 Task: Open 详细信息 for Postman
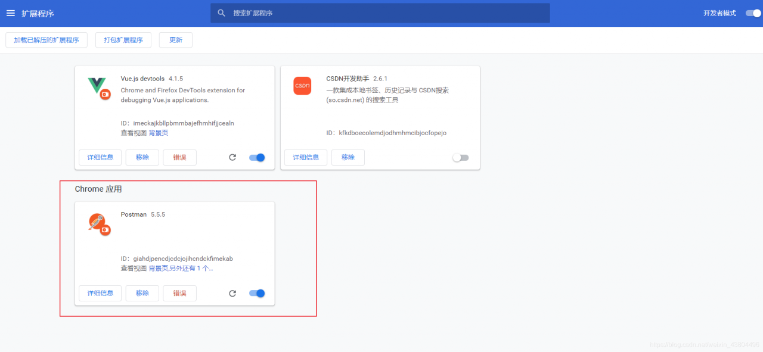[100, 293]
